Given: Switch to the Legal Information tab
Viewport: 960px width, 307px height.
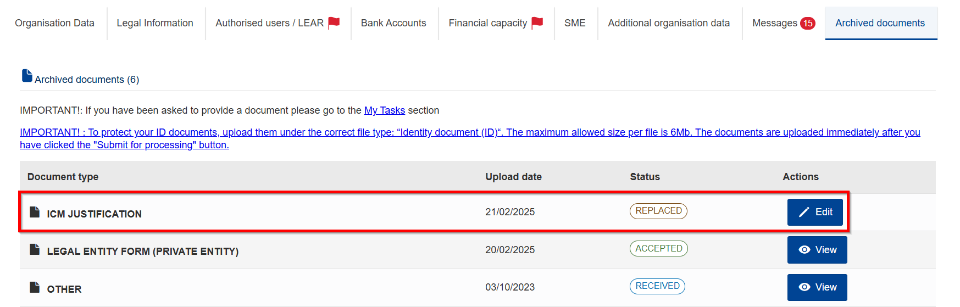Looking at the screenshot, I should tap(155, 23).
